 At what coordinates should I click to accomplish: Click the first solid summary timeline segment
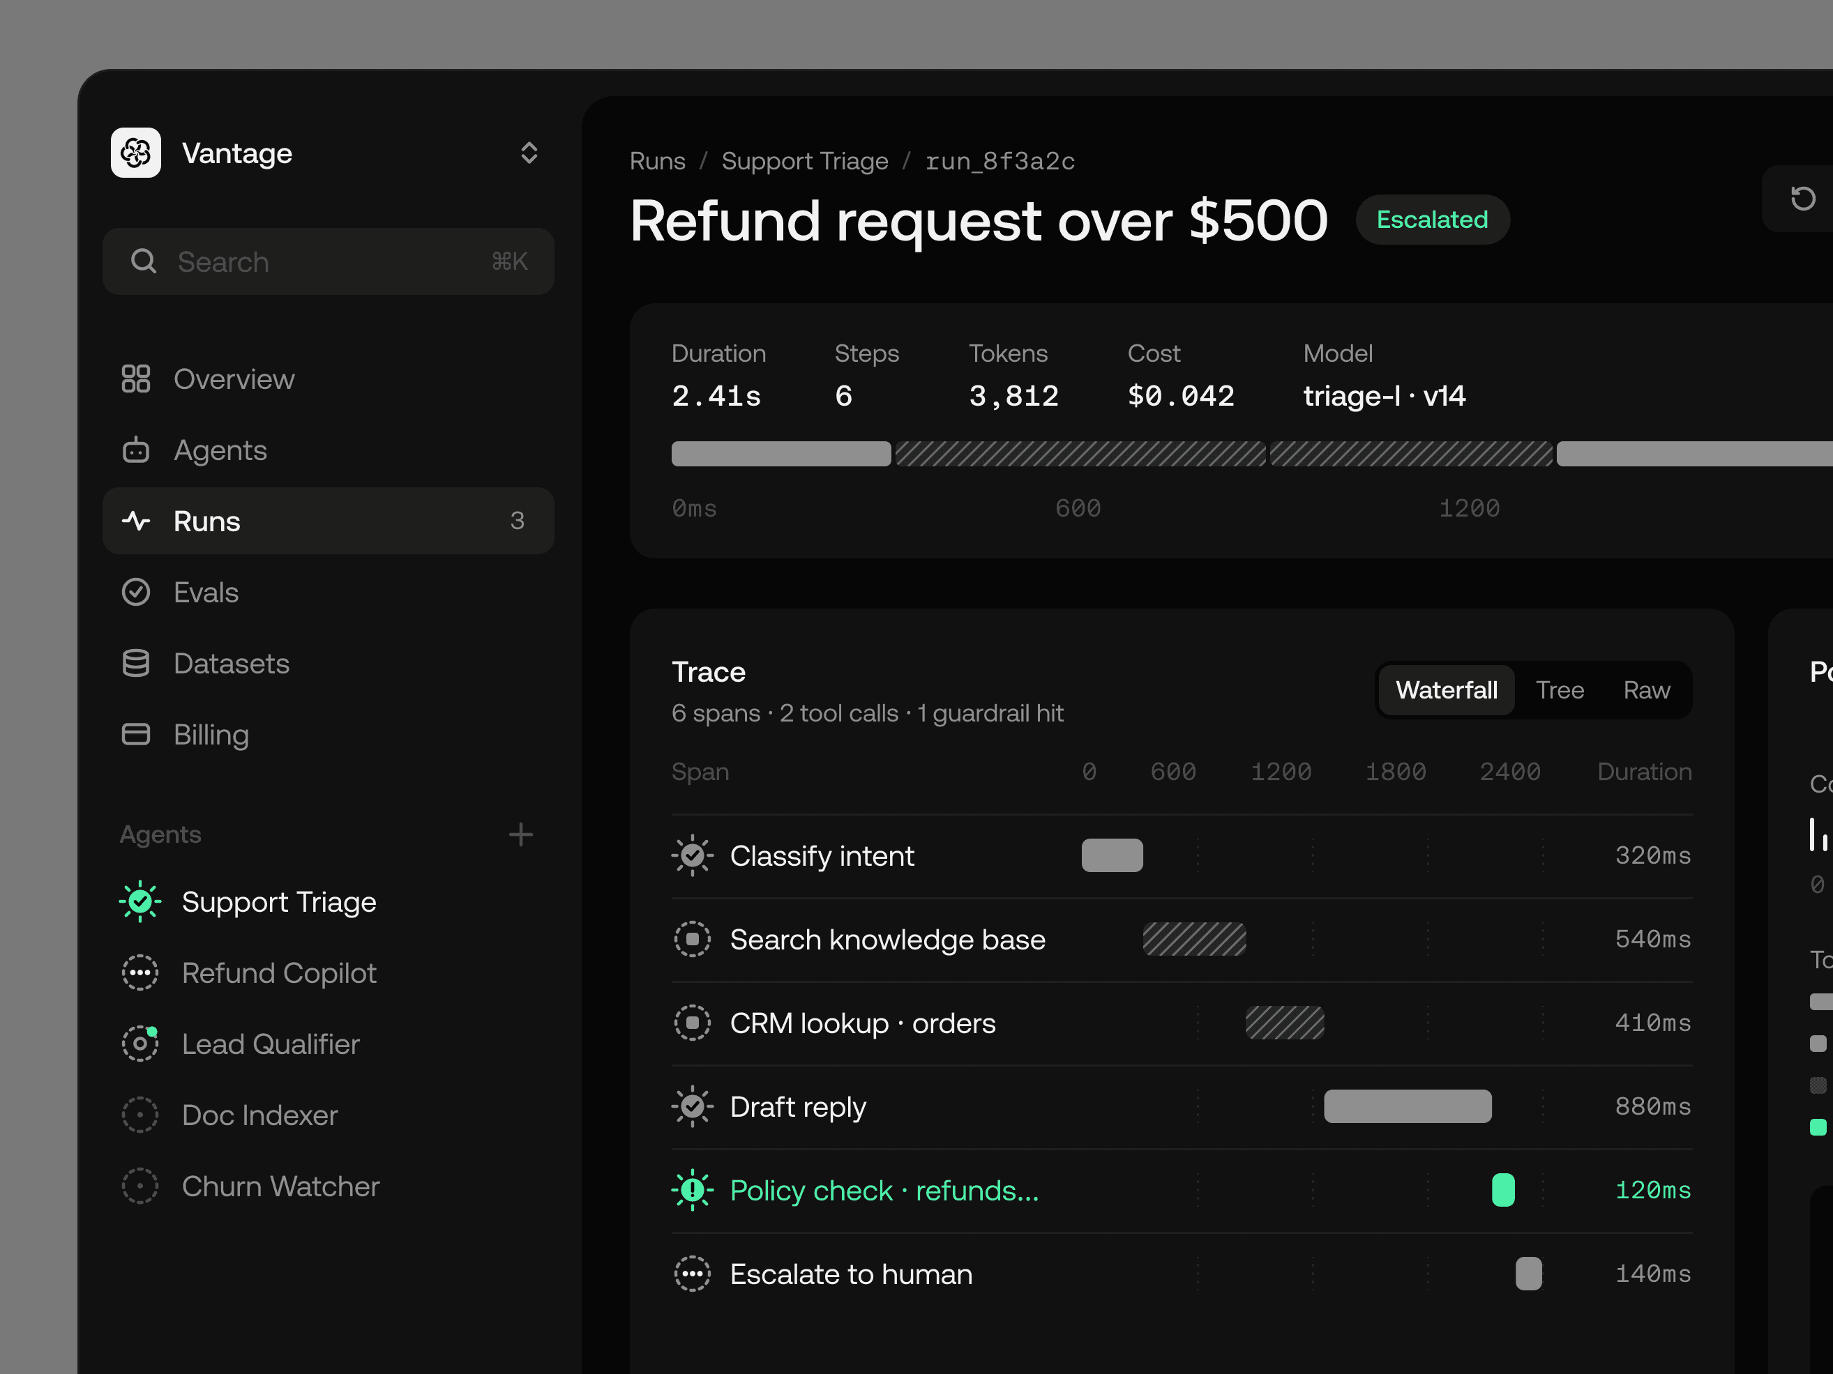[781, 454]
